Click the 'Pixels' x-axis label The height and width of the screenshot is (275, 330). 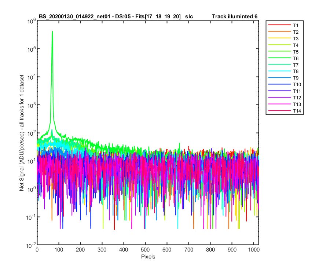148,257
